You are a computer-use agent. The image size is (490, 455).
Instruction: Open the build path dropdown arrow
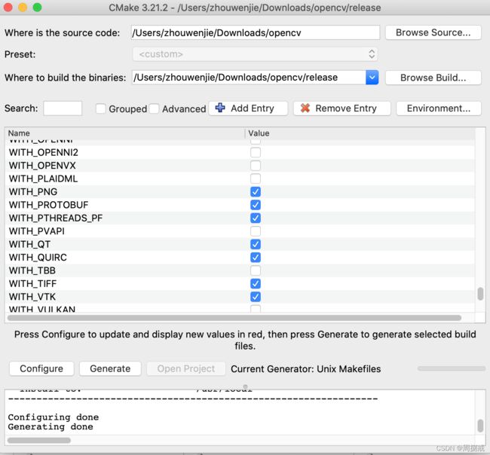372,77
